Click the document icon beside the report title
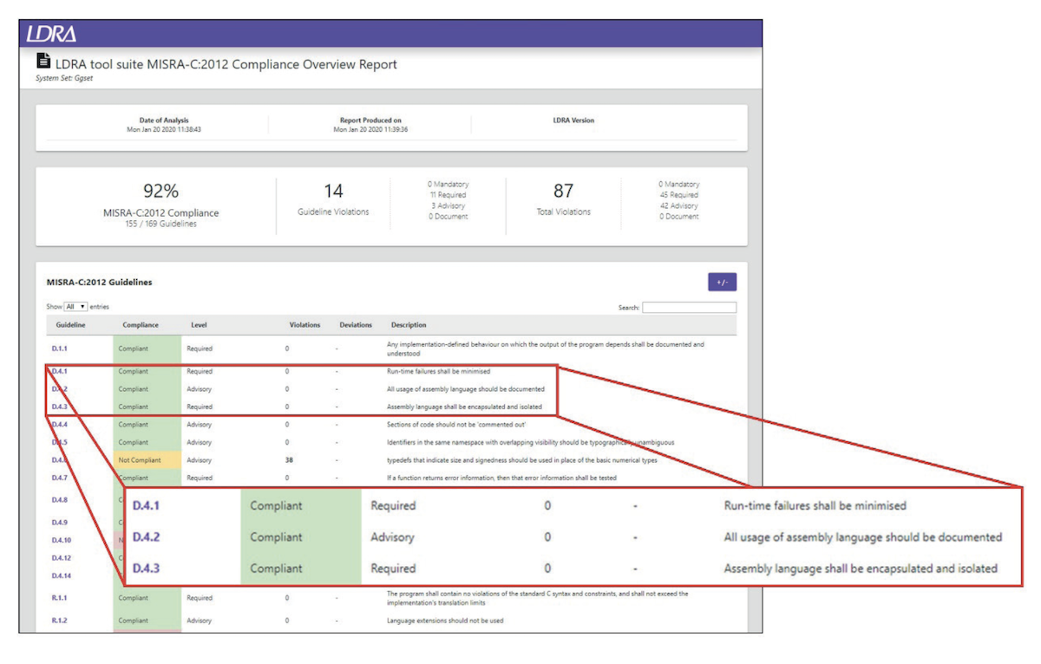1041x664 pixels. tap(43, 62)
